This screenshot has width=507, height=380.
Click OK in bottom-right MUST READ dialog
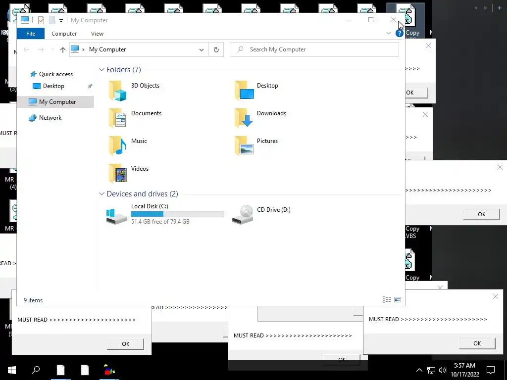tap(477, 343)
